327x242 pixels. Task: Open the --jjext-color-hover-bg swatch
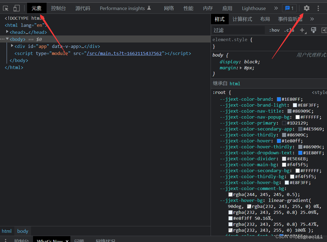[x=287, y=182]
